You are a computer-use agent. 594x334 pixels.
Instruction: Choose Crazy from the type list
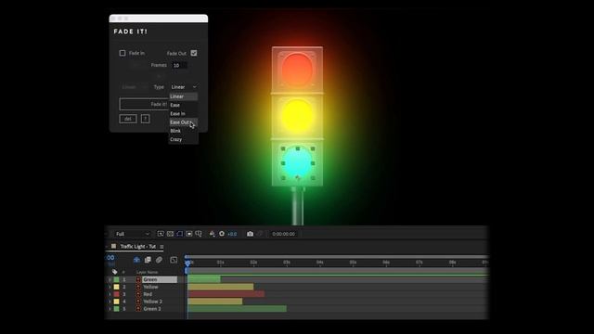pos(183,139)
